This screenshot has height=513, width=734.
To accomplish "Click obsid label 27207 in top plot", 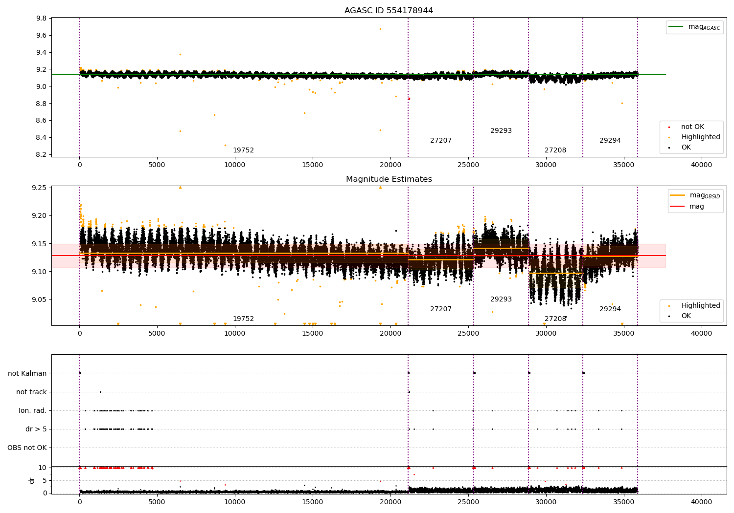I will [x=441, y=141].
